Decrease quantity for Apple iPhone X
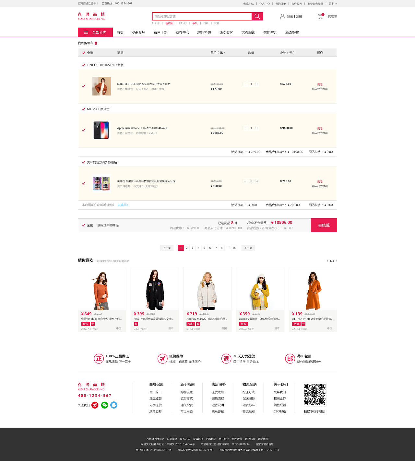This screenshot has height=461, width=415. tap(245, 128)
